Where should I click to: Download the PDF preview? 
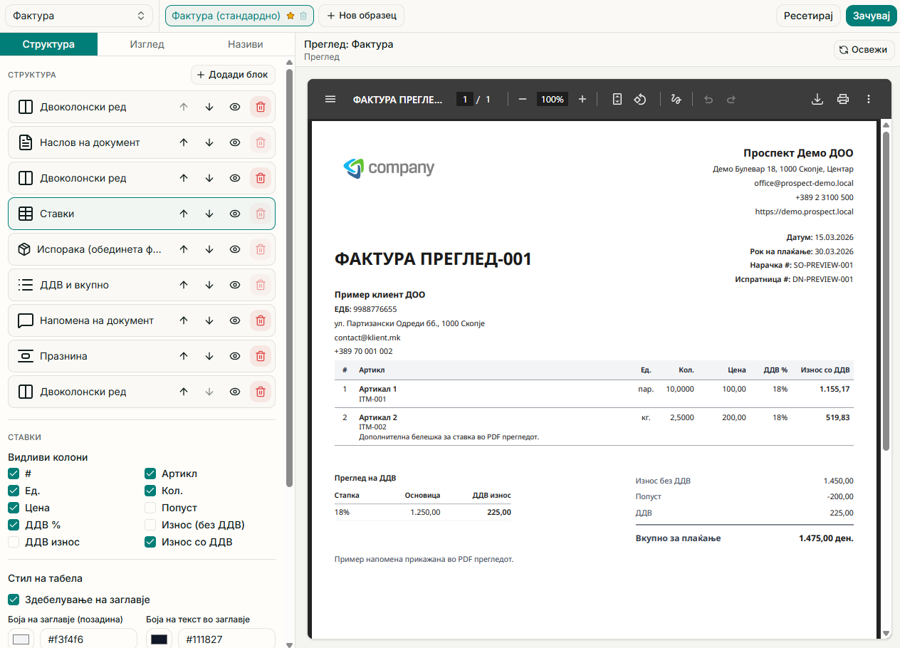(x=817, y=99)
